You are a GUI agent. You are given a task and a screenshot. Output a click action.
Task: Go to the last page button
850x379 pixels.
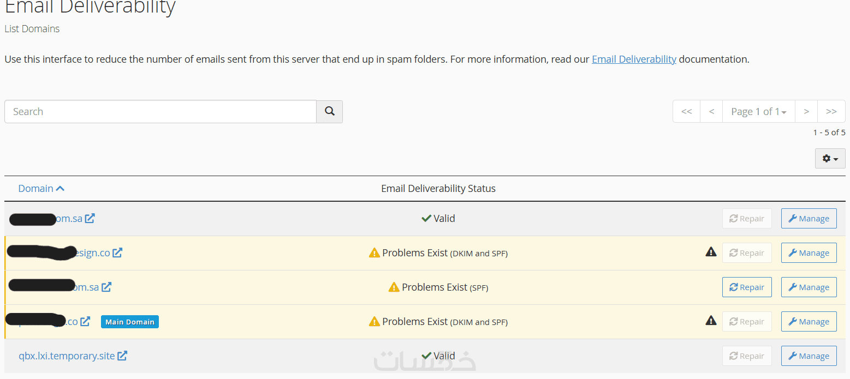(831, 111)
